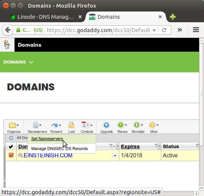Click the vertical scrollbar thumb
204x196 pixels.
[x=202, y=94]
